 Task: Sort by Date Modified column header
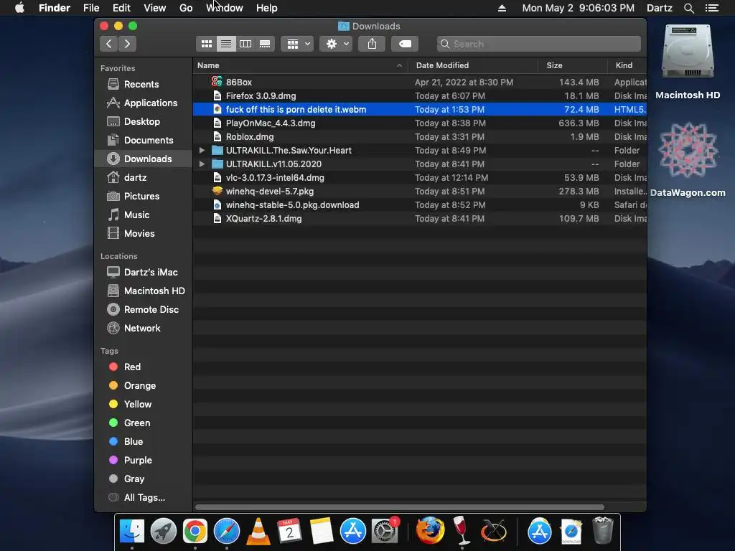click(x=472, y=65)
